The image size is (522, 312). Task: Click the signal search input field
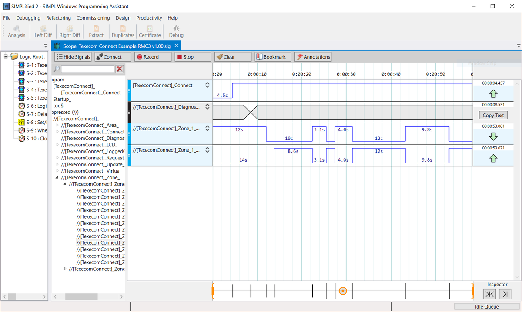[87, 69]
